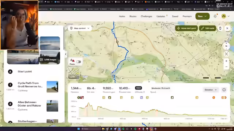This screenshot has width=234, height=131.
Task: Close the route view with X
Action: 227,28
